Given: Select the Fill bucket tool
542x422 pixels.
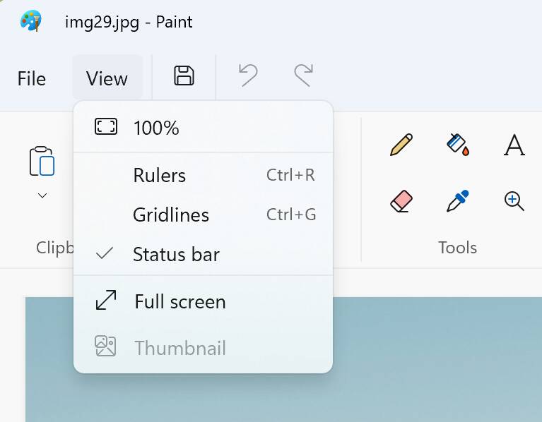Looking at the screenshot, I should coord(458,145).
